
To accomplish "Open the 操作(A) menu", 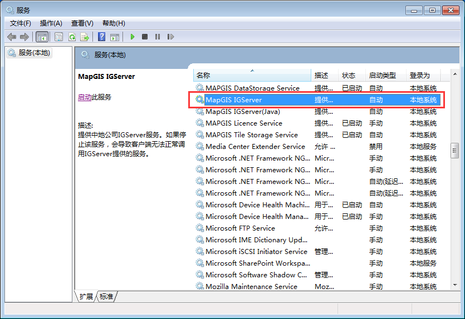I will pos(51,23).
